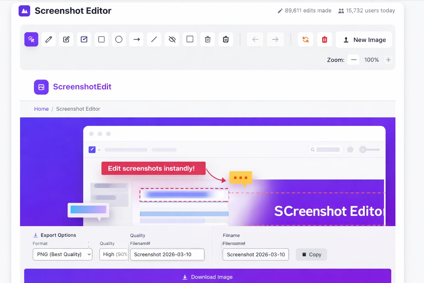Image resolution: width=424 pixels, height=283 pixels.
Task: Select the checkmark-in-box tool
Action: 84,39
